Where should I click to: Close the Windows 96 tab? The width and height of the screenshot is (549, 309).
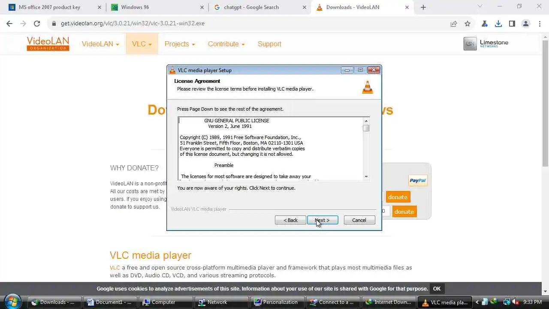pos(202,7)
